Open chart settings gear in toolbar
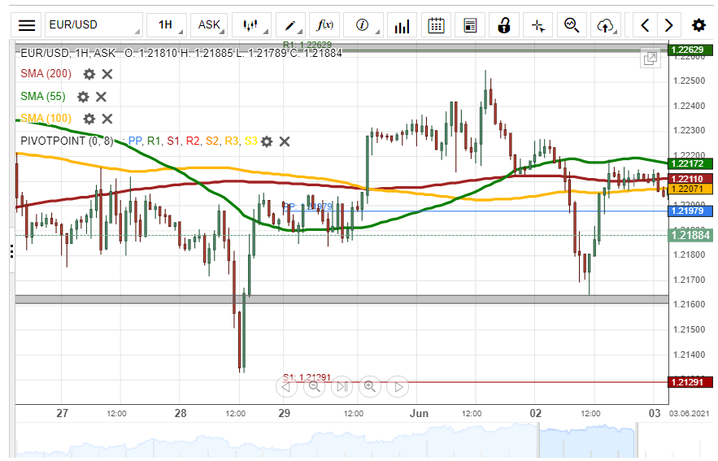The width and height of the screenshot is (718, 461). (698, 25)
